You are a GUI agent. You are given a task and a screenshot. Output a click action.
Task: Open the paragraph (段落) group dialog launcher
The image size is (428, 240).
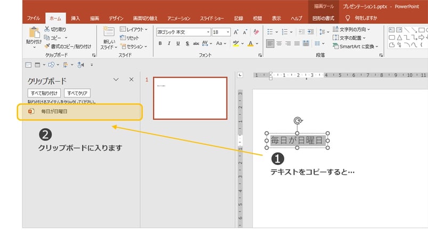coord(381,55)
